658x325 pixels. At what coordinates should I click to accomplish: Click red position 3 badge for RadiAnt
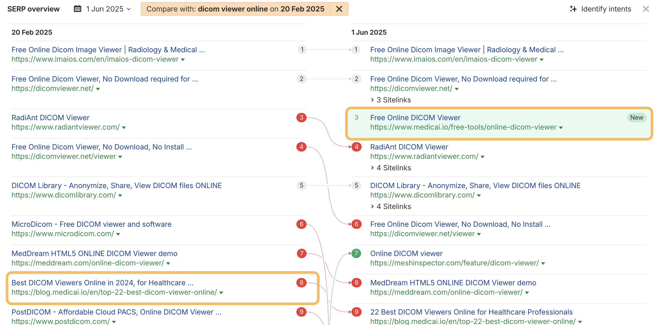tap(301, 118)
